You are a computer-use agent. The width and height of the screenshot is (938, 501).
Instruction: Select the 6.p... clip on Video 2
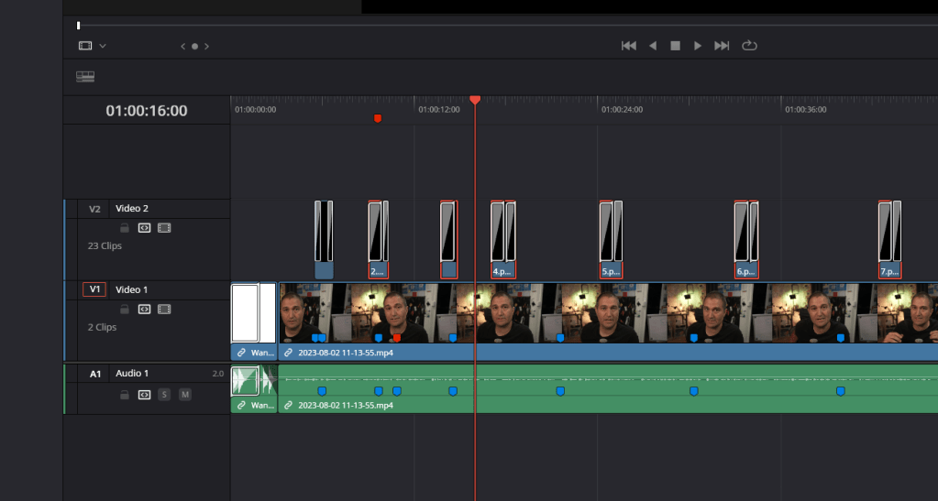click(746, 240)
